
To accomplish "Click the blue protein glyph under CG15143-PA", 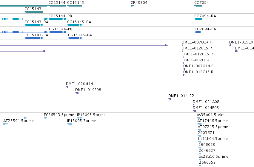I will (34, 38).
